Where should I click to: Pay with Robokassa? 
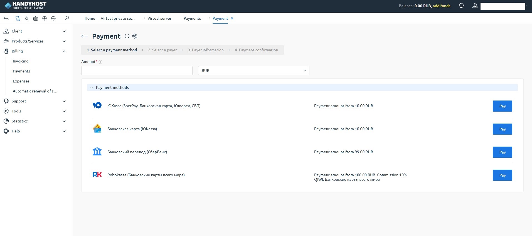click(x=502, y=175)
